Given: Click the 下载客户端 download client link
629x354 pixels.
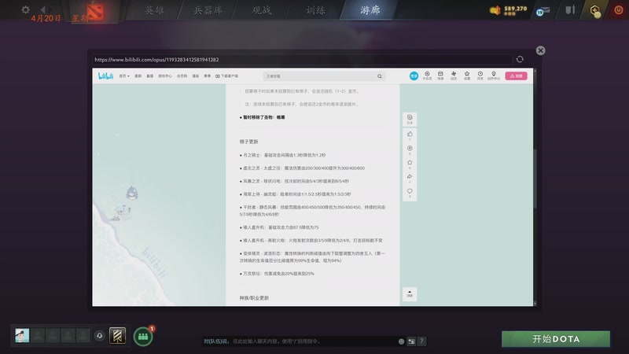Looking at the screenshot, I should click(x=226, y=76).
